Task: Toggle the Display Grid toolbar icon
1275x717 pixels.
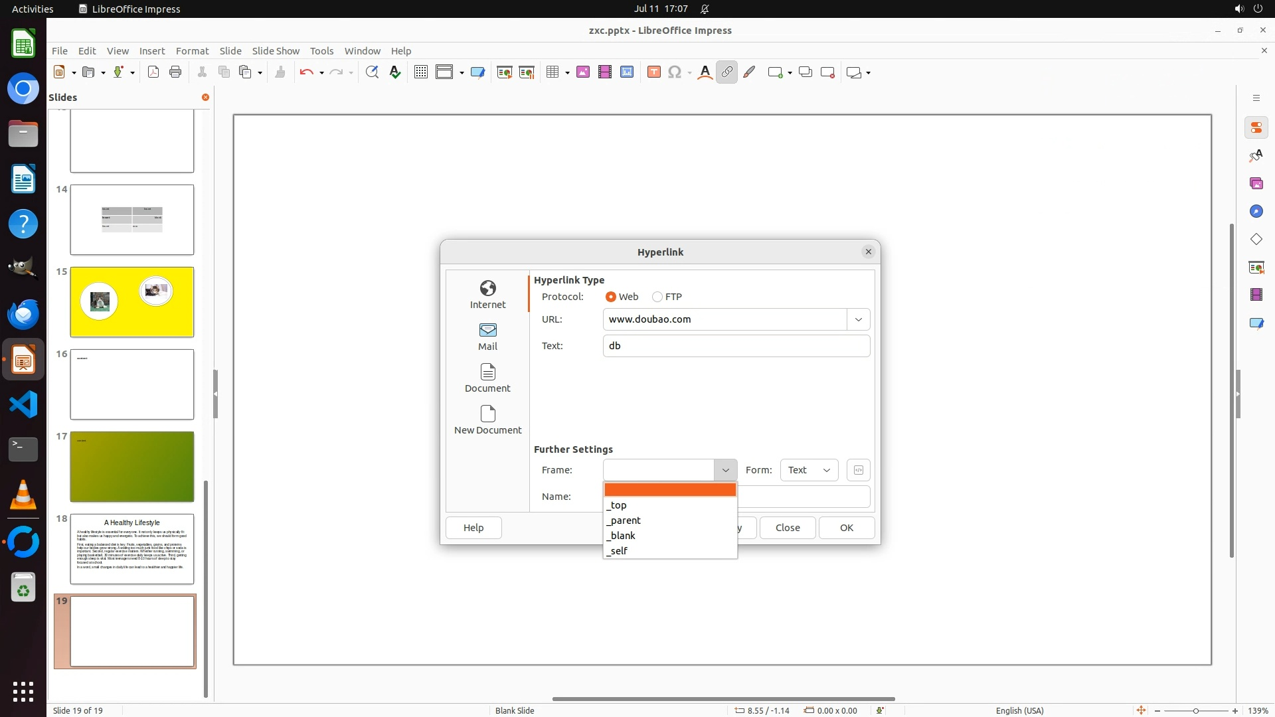Action: click(x=420, y=72)
